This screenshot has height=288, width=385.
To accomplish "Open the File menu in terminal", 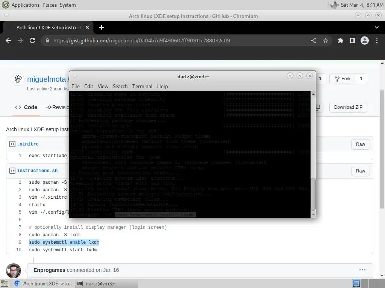I will [76, 87].
